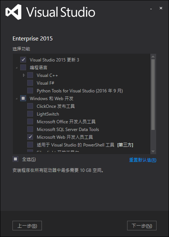Go back with 上一步(B) button
The width and height of the screenshot is (169, 237).
(x=27, y=226)
